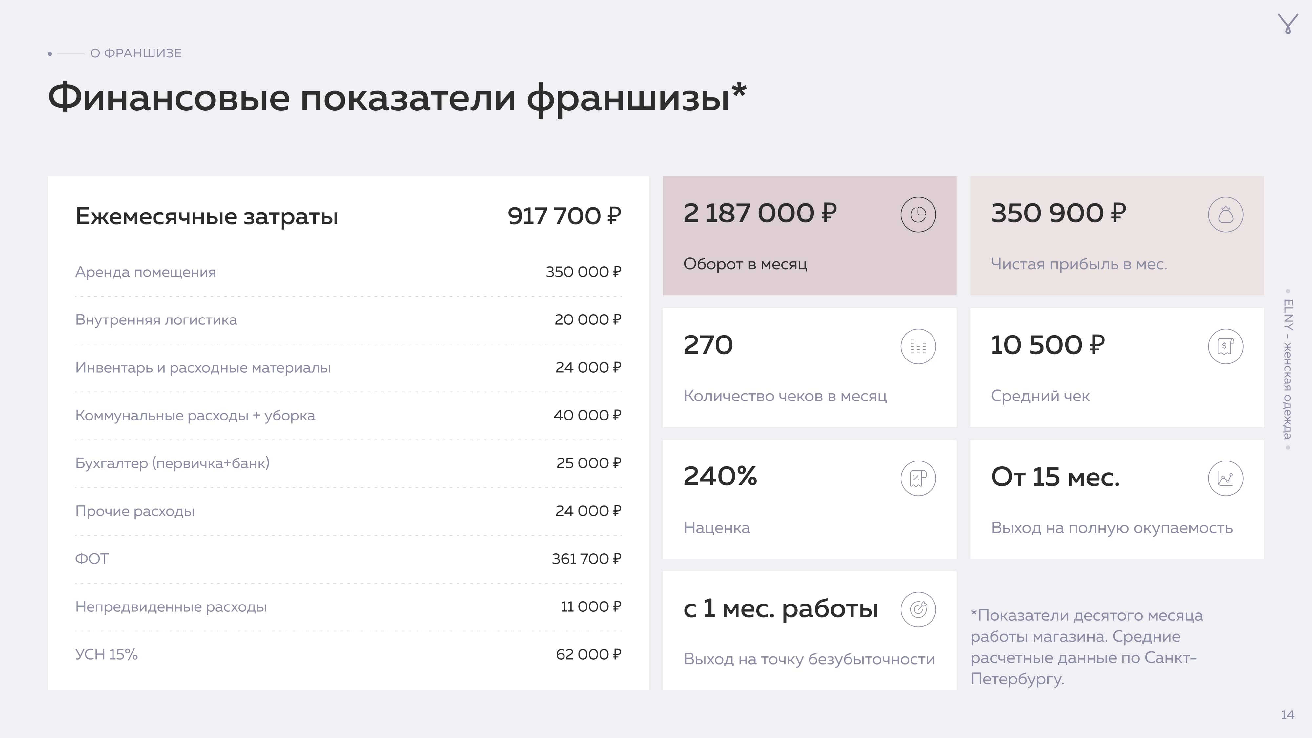The width and height of the screenshot is (1312, 738).
Task: Click the markup percent receipt icon
Action: [x=918, y=478]
